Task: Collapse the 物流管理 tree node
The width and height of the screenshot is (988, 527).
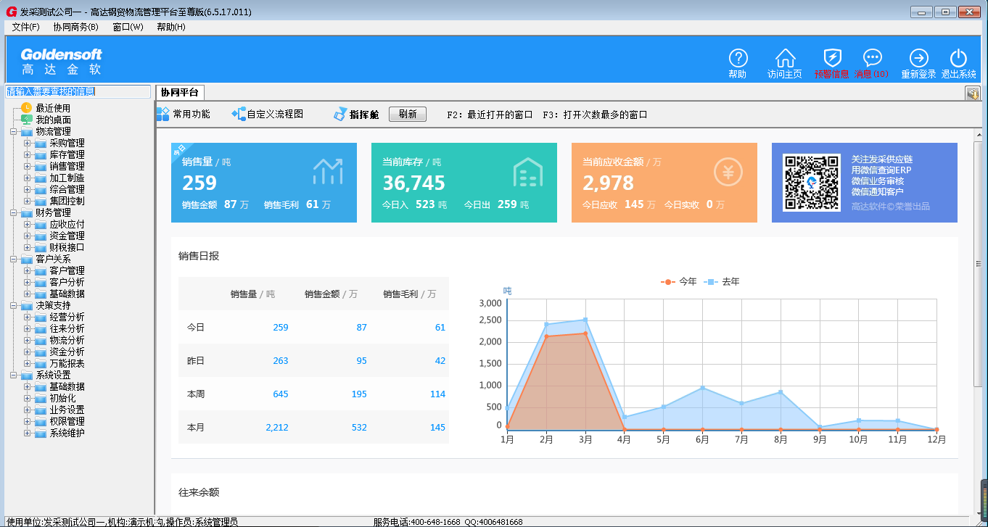Action: (14, 131)
